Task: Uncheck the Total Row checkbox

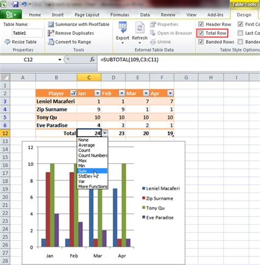Action: pos(201,33)
